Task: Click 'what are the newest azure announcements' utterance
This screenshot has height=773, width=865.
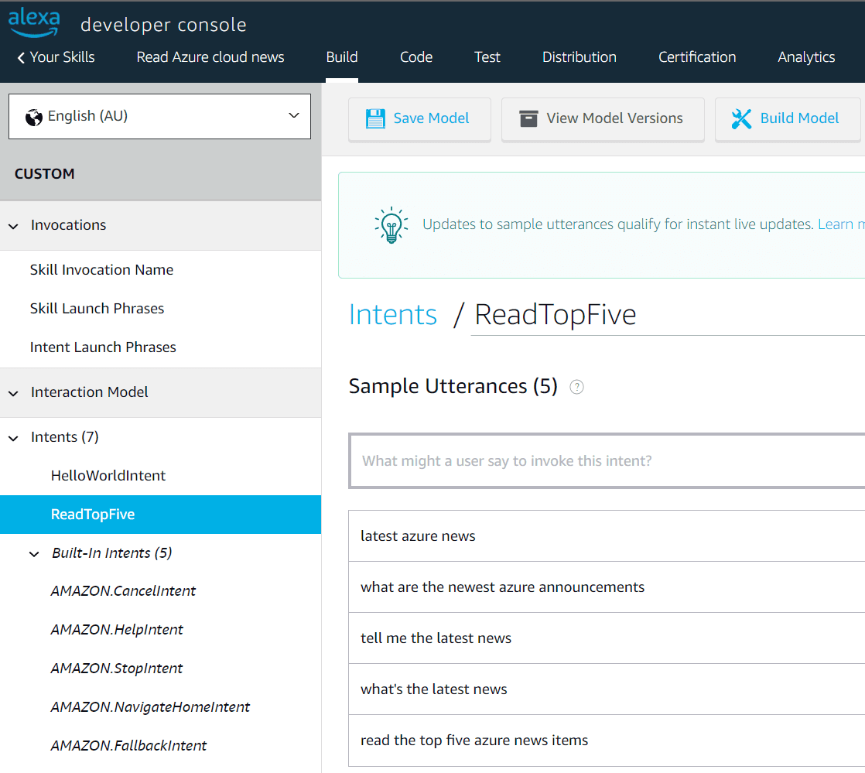Action: [x=607, y=587]
